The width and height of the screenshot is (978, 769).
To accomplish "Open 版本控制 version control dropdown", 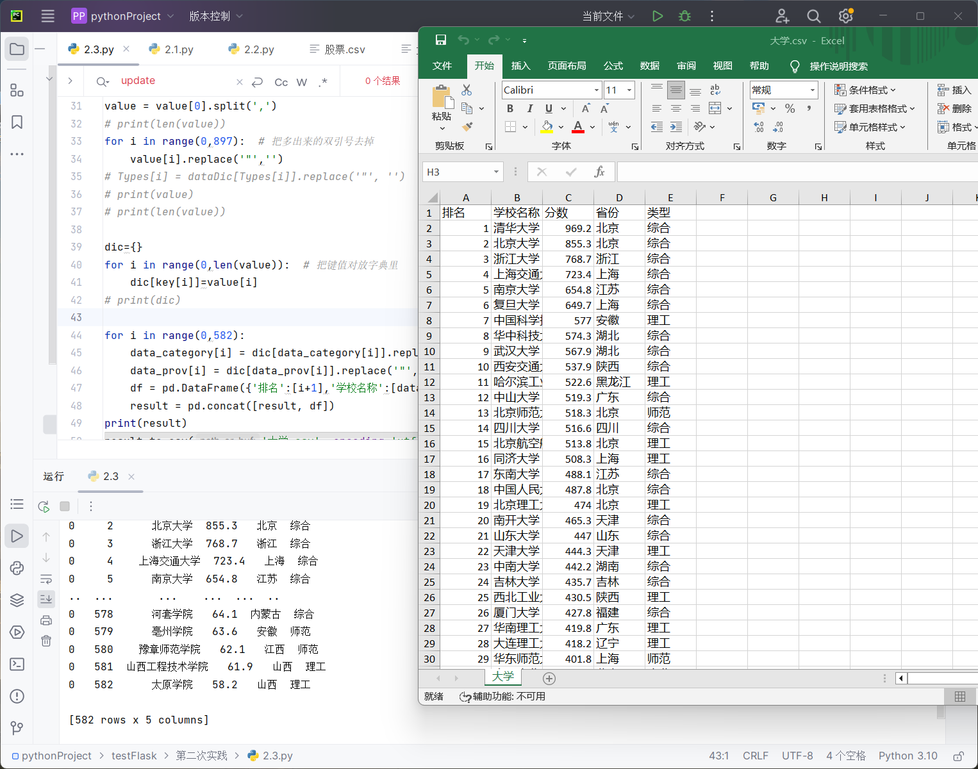I will click(x=216, y=16).
